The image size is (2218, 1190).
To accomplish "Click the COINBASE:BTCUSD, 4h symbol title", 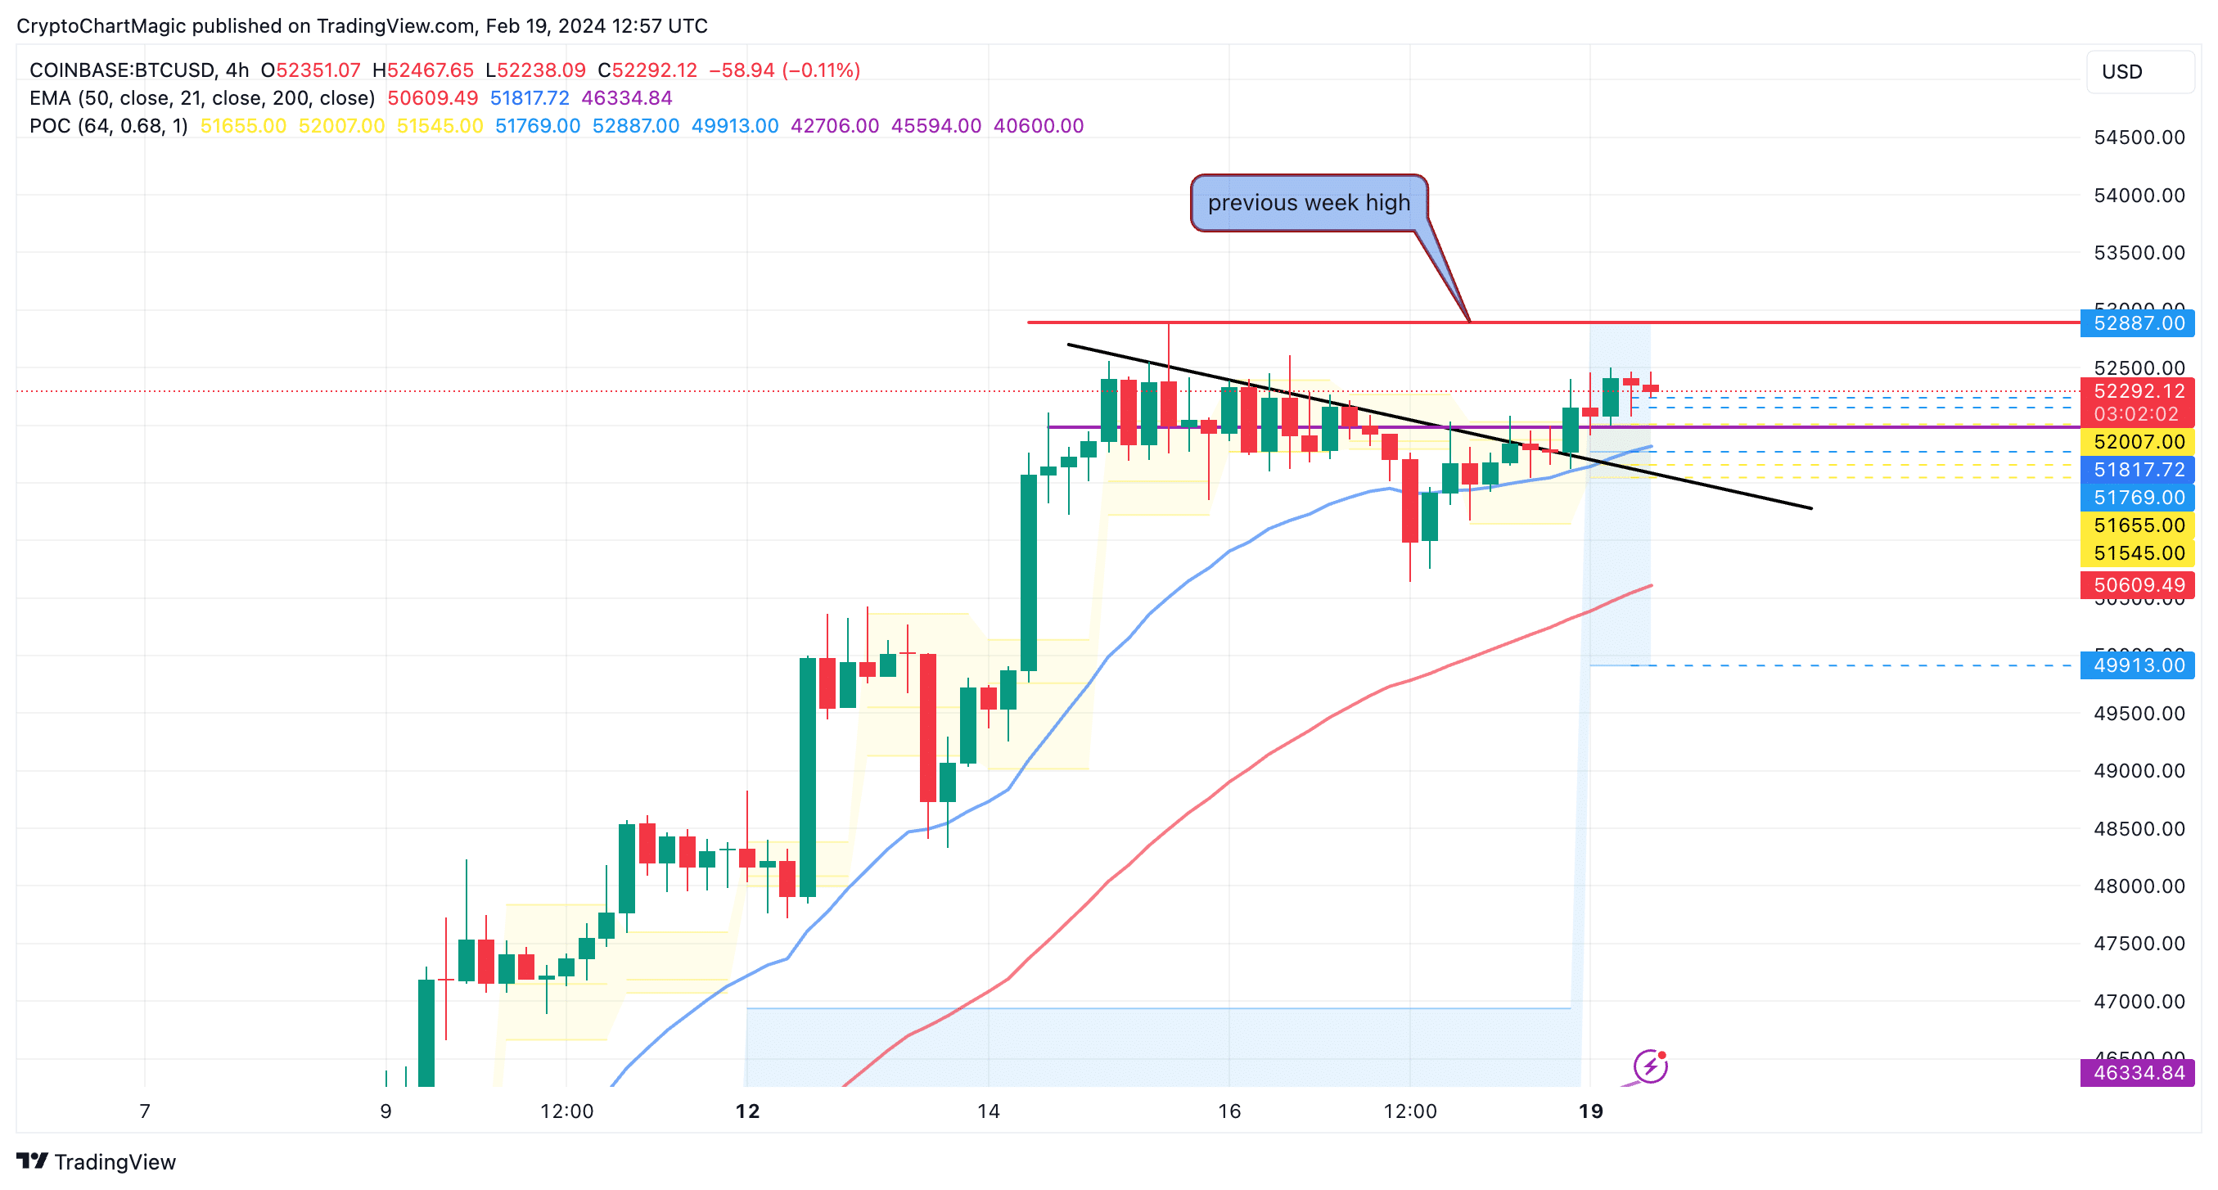I will pyautogui.click(x=138, y=70).
